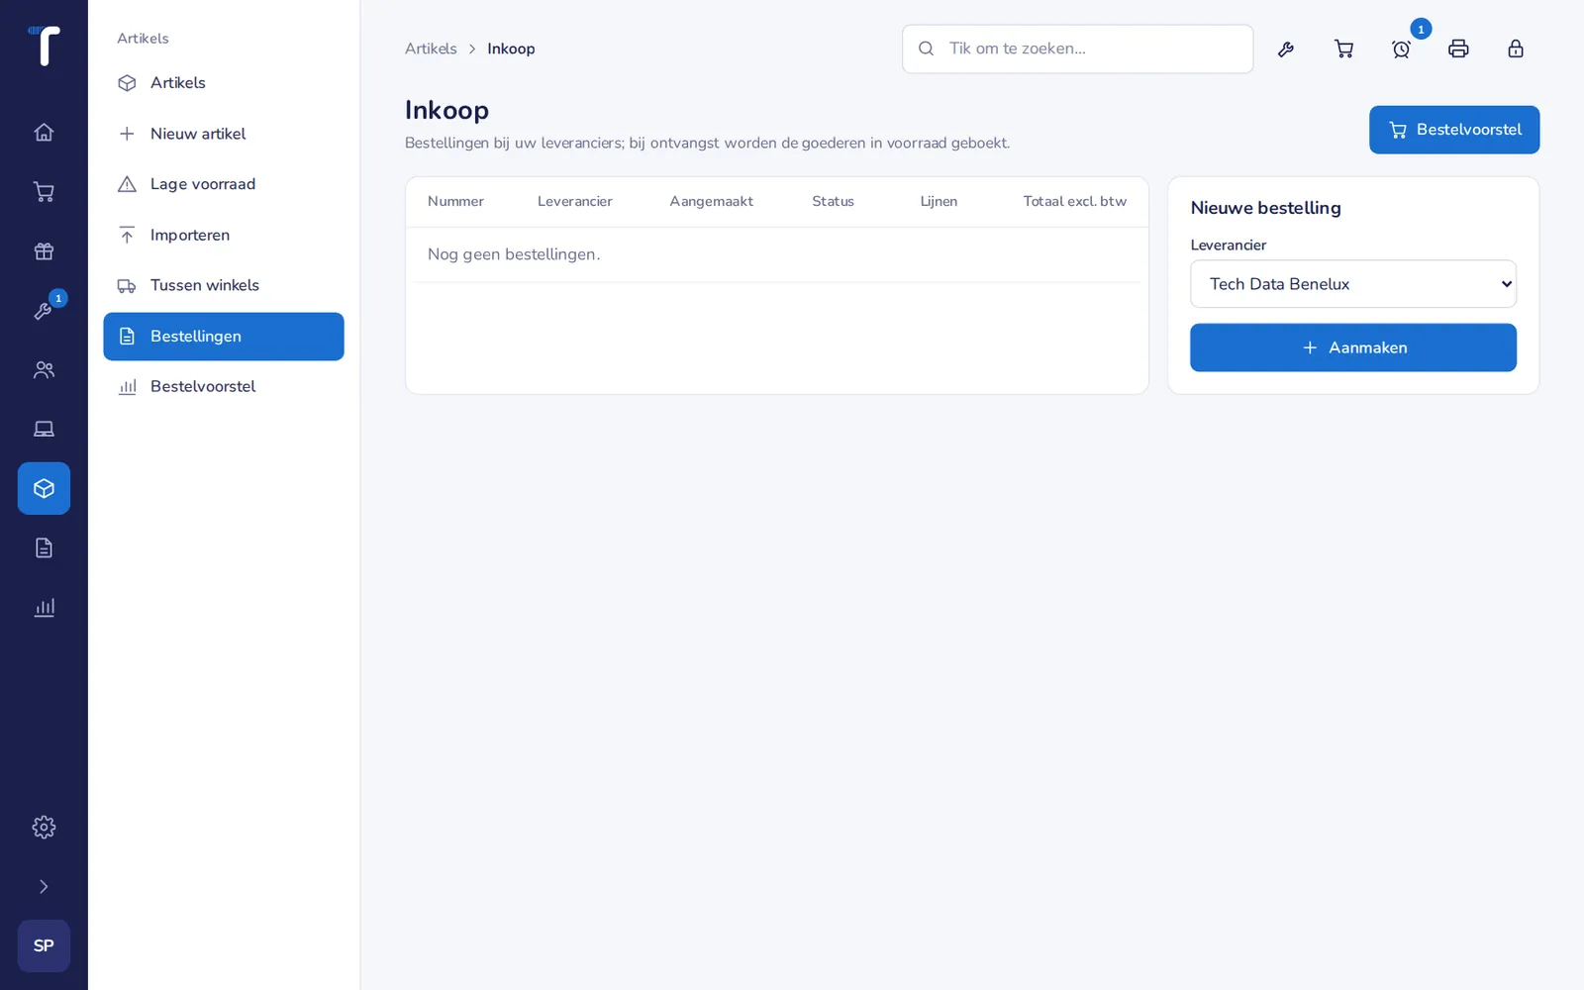The width and height of the screenshot is (1584, 990).
Task: Click the Leverancier column header
Action: [574, 201]
